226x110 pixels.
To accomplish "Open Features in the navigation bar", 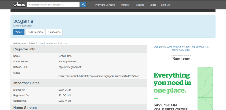I will click(x=140, y=5).
